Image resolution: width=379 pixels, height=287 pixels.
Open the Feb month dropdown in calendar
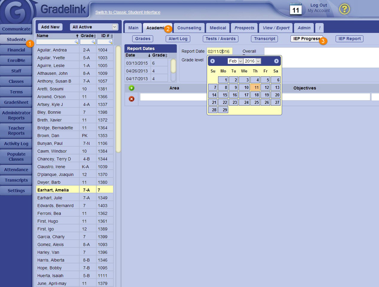(240, 61)
